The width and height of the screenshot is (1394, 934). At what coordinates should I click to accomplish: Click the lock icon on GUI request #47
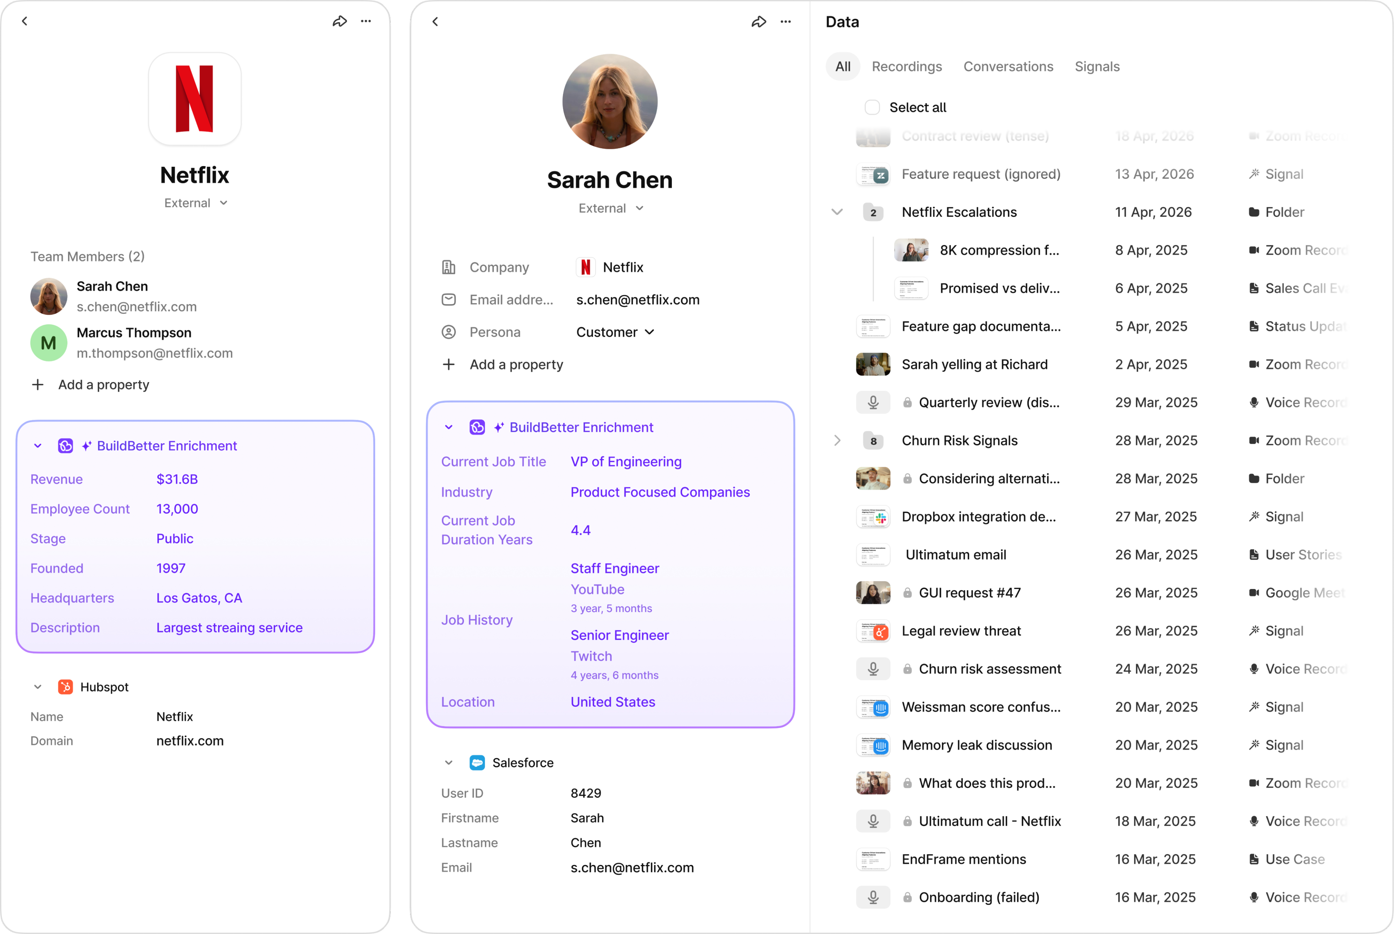(x=907, y=593)
